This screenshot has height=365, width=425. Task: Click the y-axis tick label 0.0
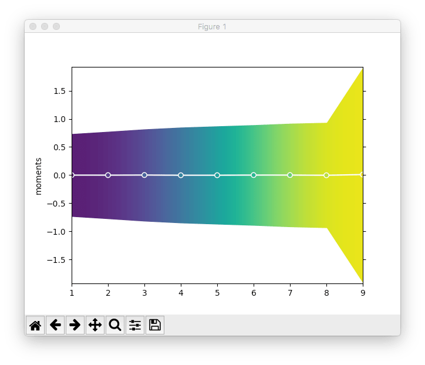point(59,175)
